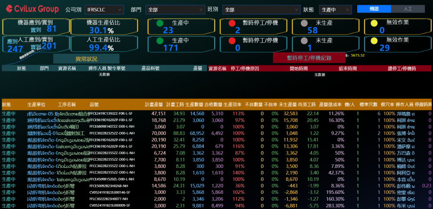
Task: Open the 異常狀況 panel button
Action: click(86, 58)
